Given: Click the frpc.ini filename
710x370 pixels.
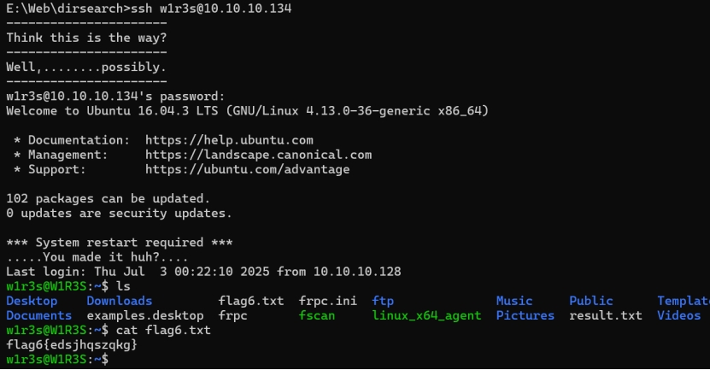Looking at the screenshot, I should pos(328,301).
